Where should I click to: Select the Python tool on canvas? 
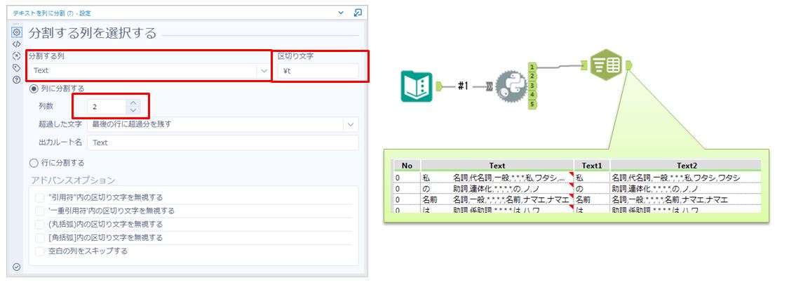[511, 86]
